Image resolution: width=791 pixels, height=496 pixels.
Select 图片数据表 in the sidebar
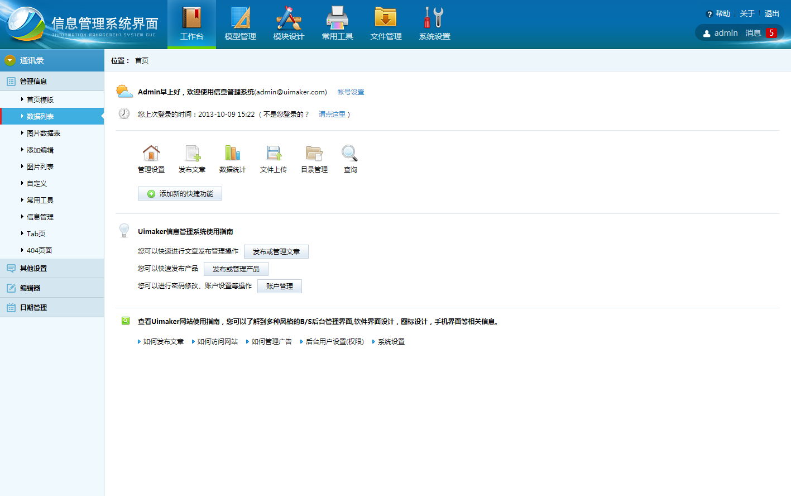tap(44, 133)
